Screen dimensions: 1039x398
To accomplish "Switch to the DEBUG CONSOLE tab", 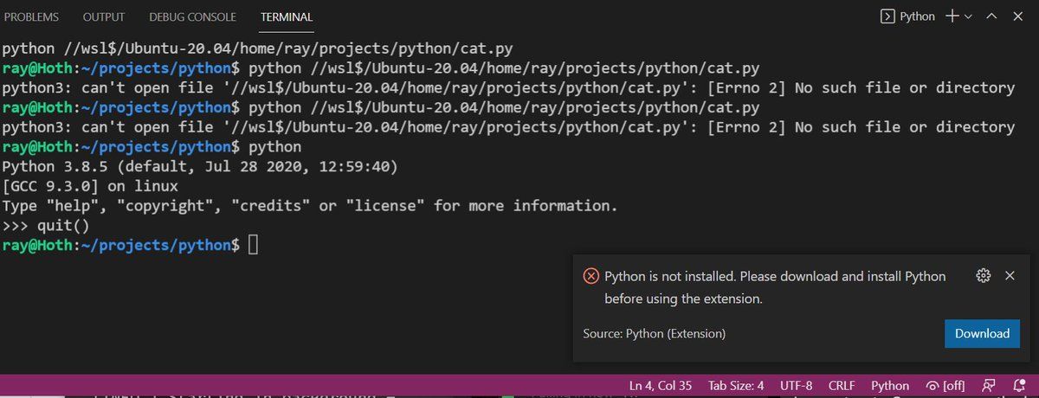I will [x=192, y=17].
